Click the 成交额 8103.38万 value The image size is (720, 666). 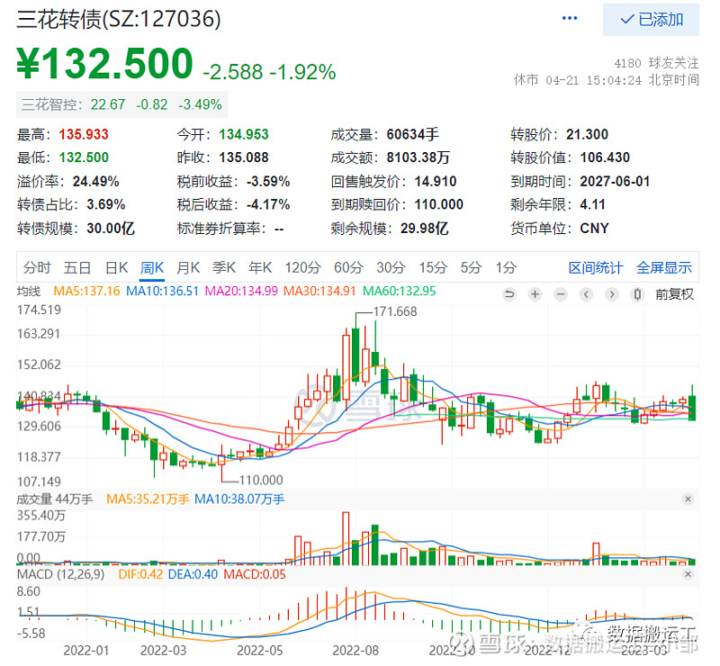pyautogui.click(x=418, y=157)
